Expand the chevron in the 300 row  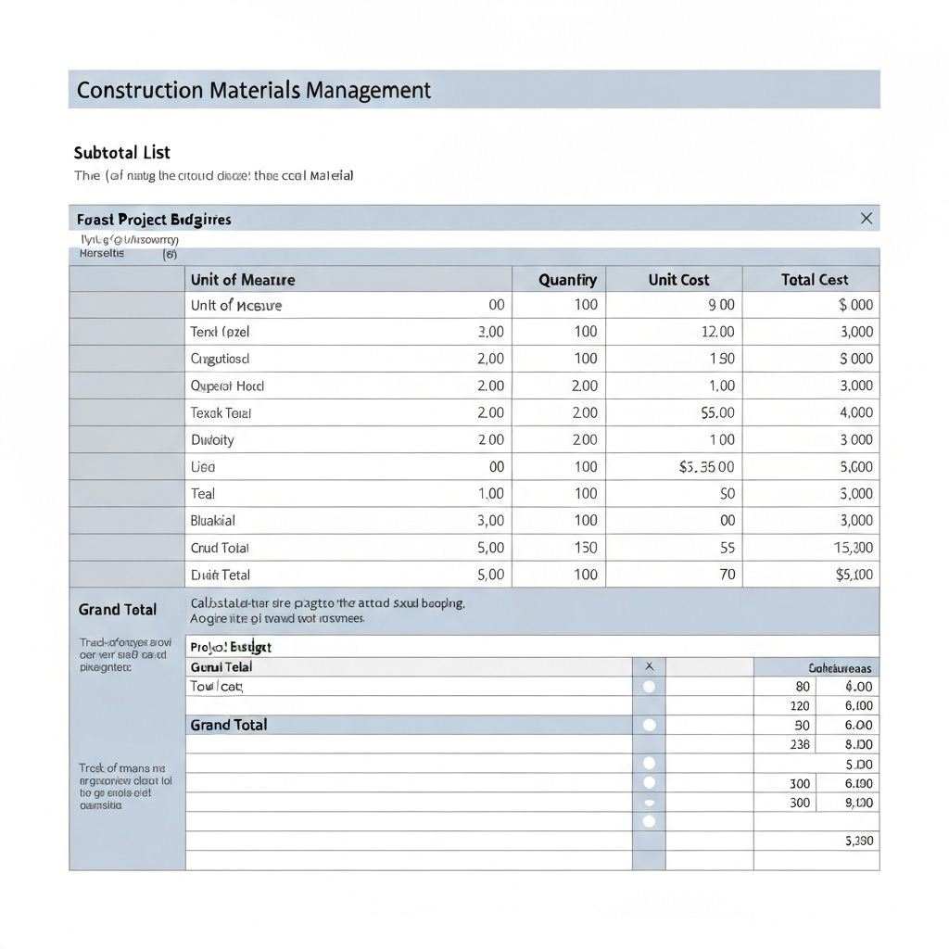650,803
